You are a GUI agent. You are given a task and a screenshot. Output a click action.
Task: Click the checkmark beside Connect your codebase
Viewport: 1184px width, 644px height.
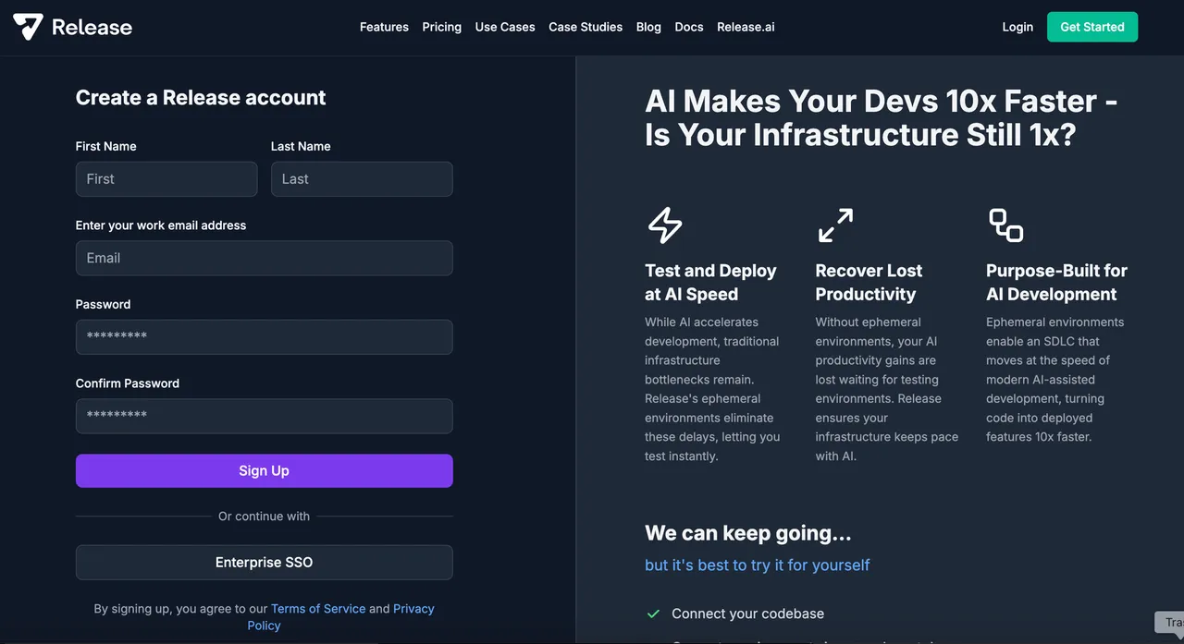pos(653,614)
